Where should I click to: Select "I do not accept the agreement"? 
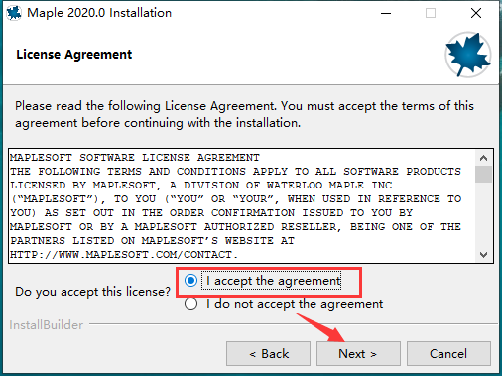(190, 304)
